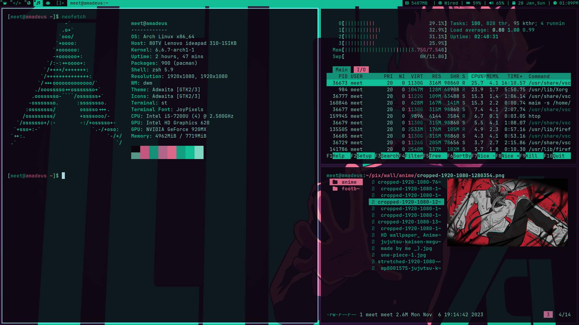This screenshot has height=325, width=579.
Task: Select htop process row with PID 141786
Action: [448, 149]
